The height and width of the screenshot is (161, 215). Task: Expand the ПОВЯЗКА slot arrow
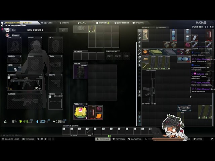[20, 56]
